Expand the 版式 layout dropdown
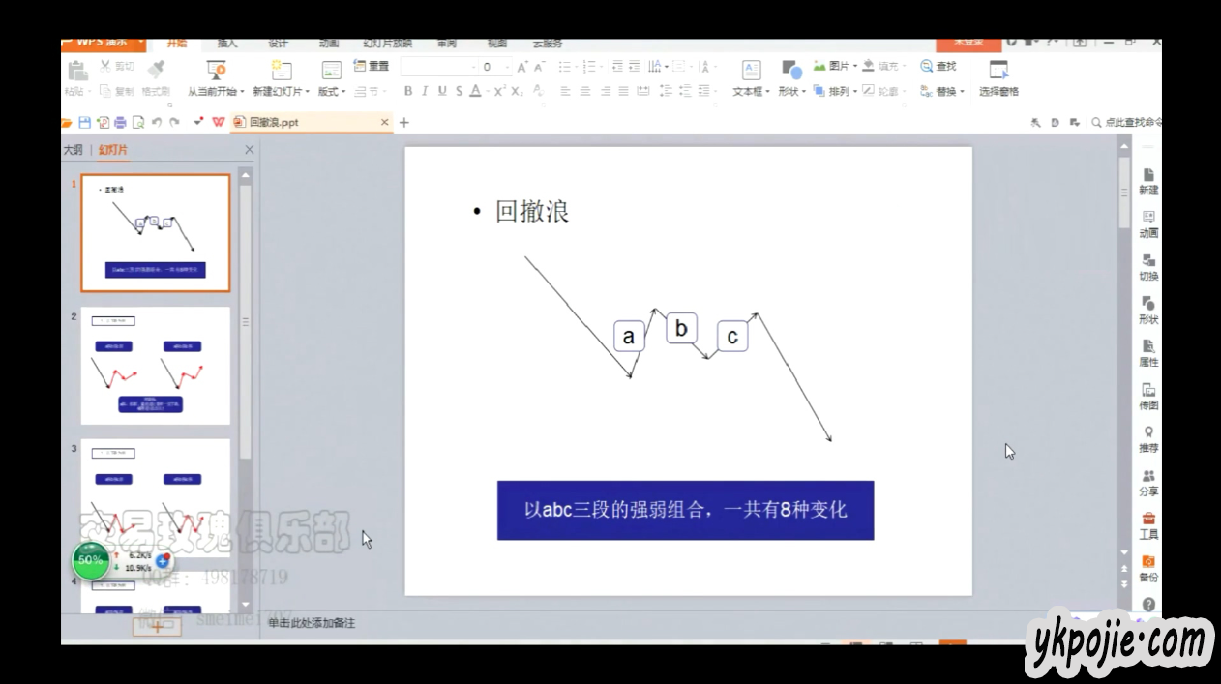 (332, 92)
